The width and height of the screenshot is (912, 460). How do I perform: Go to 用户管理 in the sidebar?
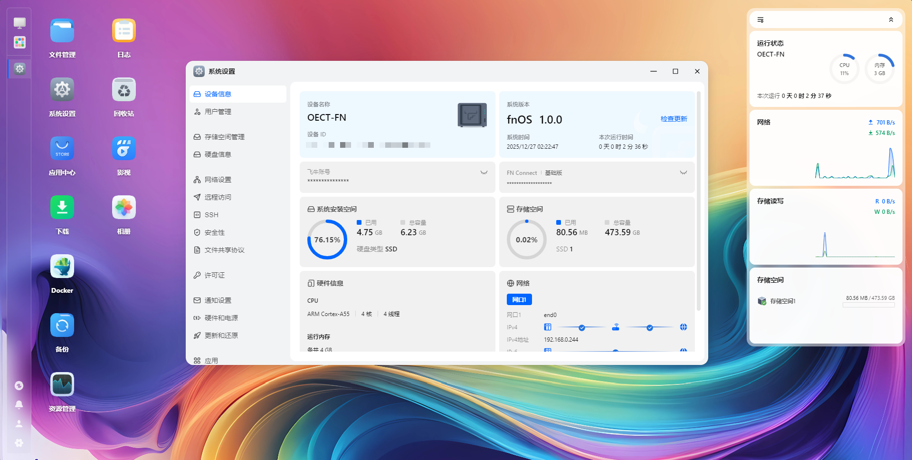click(x=238, y=112)
